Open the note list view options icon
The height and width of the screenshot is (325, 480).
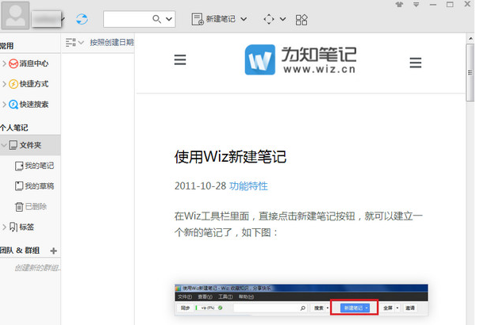point(71,43)
